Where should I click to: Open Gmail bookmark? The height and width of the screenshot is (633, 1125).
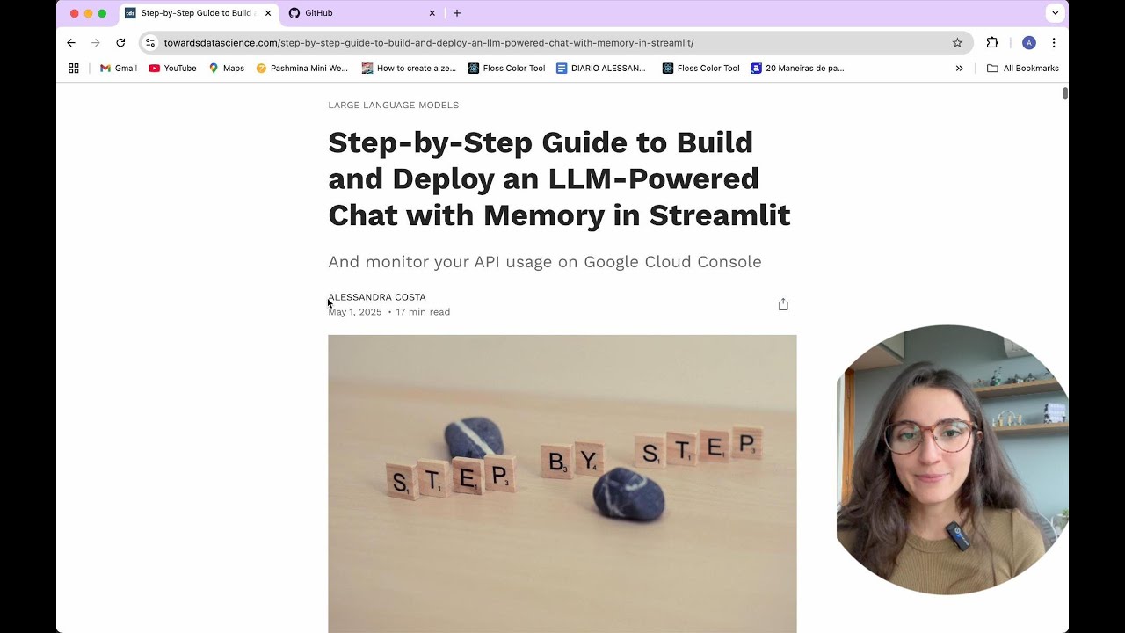tap(119, 68)
